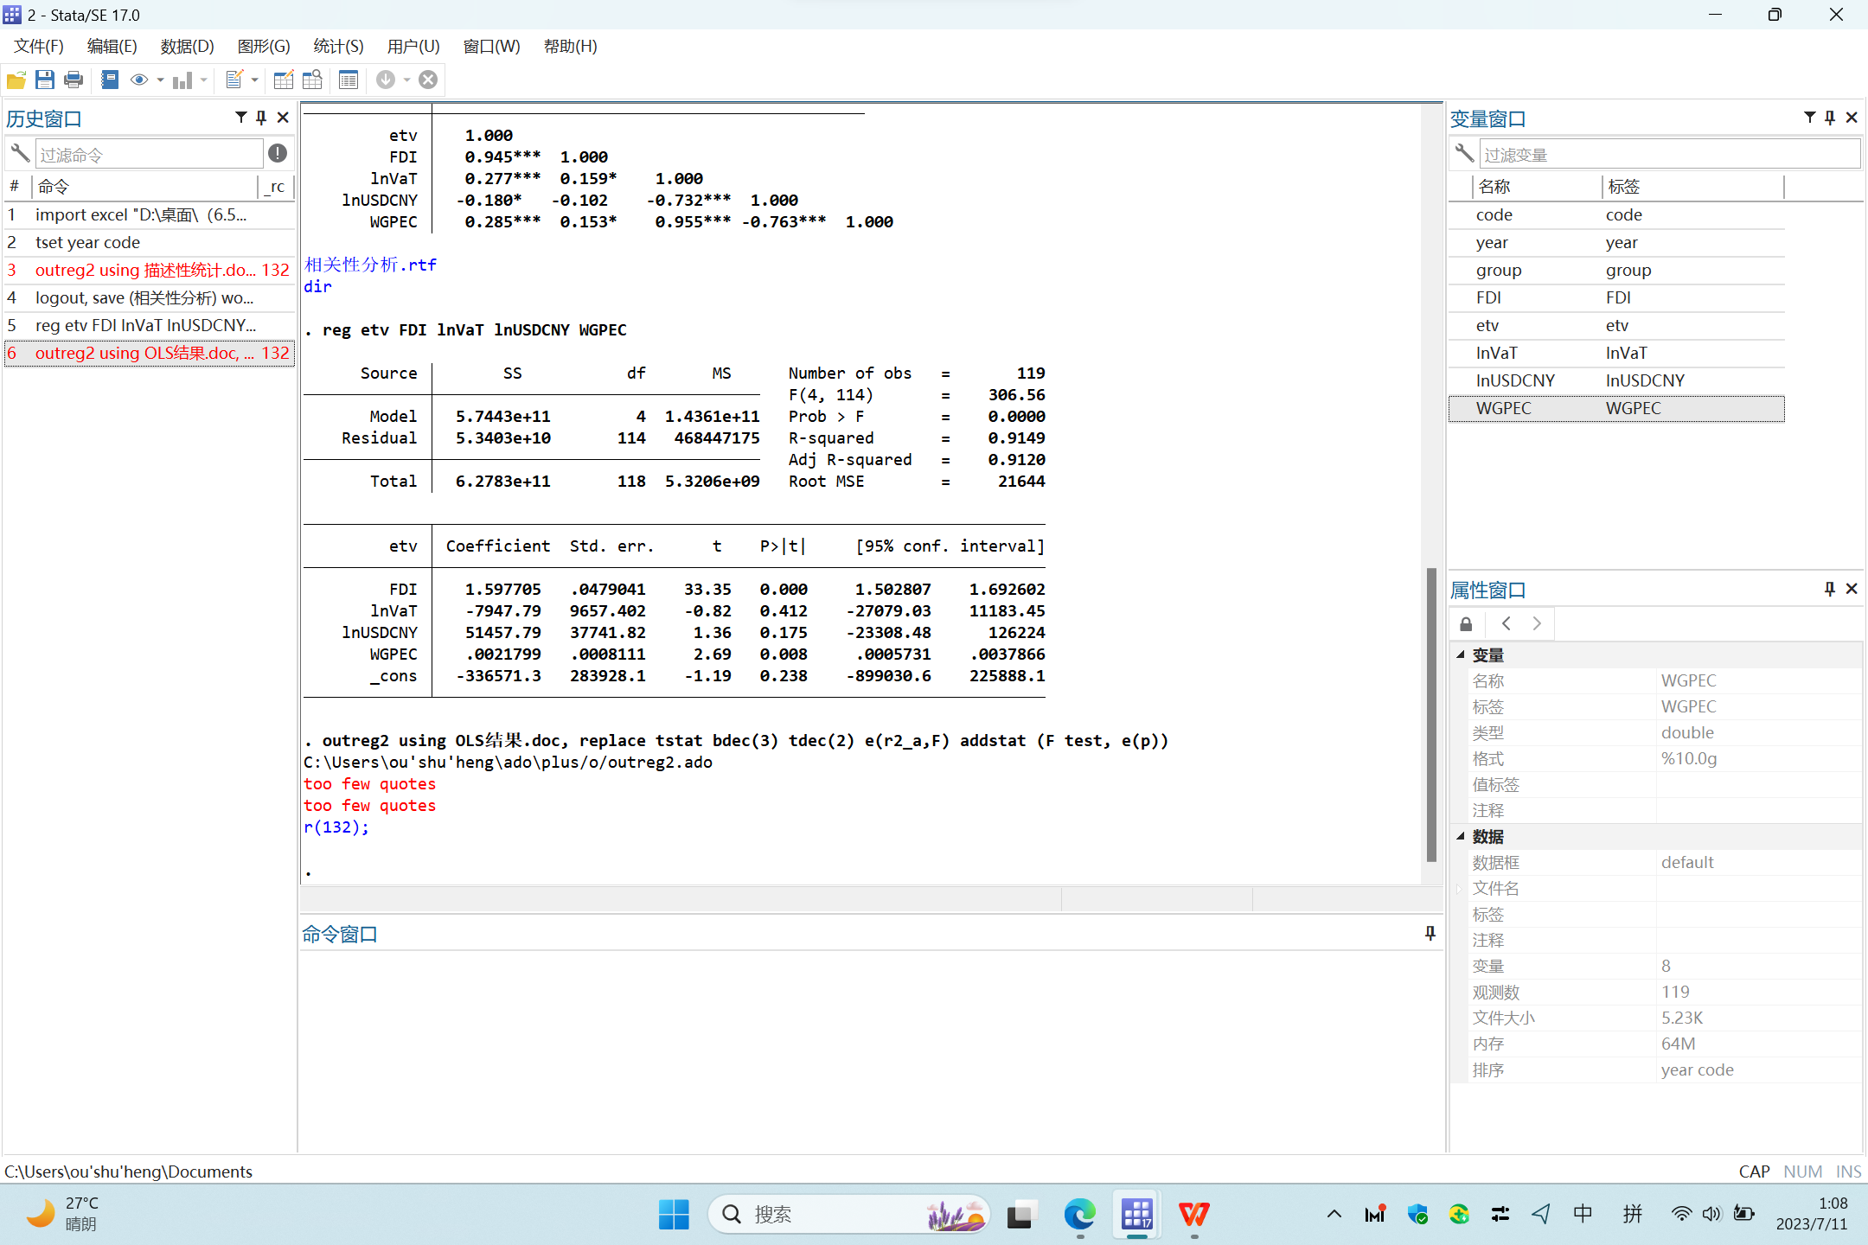Click the Open file folder icon
Viewport: 1868px width, 1245px height.
[16, 80]
